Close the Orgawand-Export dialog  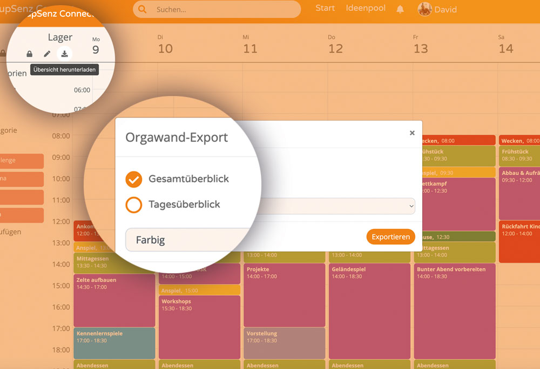coord(412,133)
